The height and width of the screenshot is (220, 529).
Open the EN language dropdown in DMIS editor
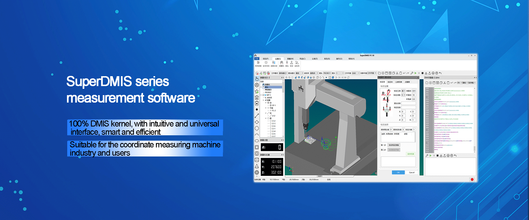pos(460,83)
